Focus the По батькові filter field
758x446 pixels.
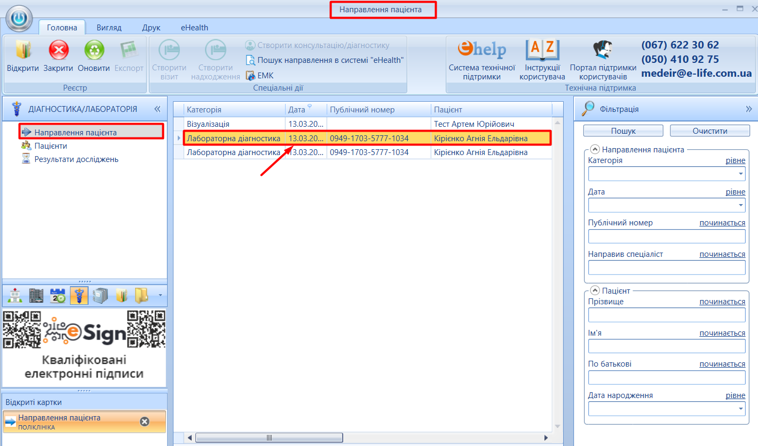click(667, 377)
